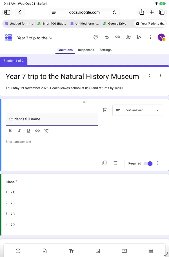Select the Section 1 of 2 label

tap(14, 61)
